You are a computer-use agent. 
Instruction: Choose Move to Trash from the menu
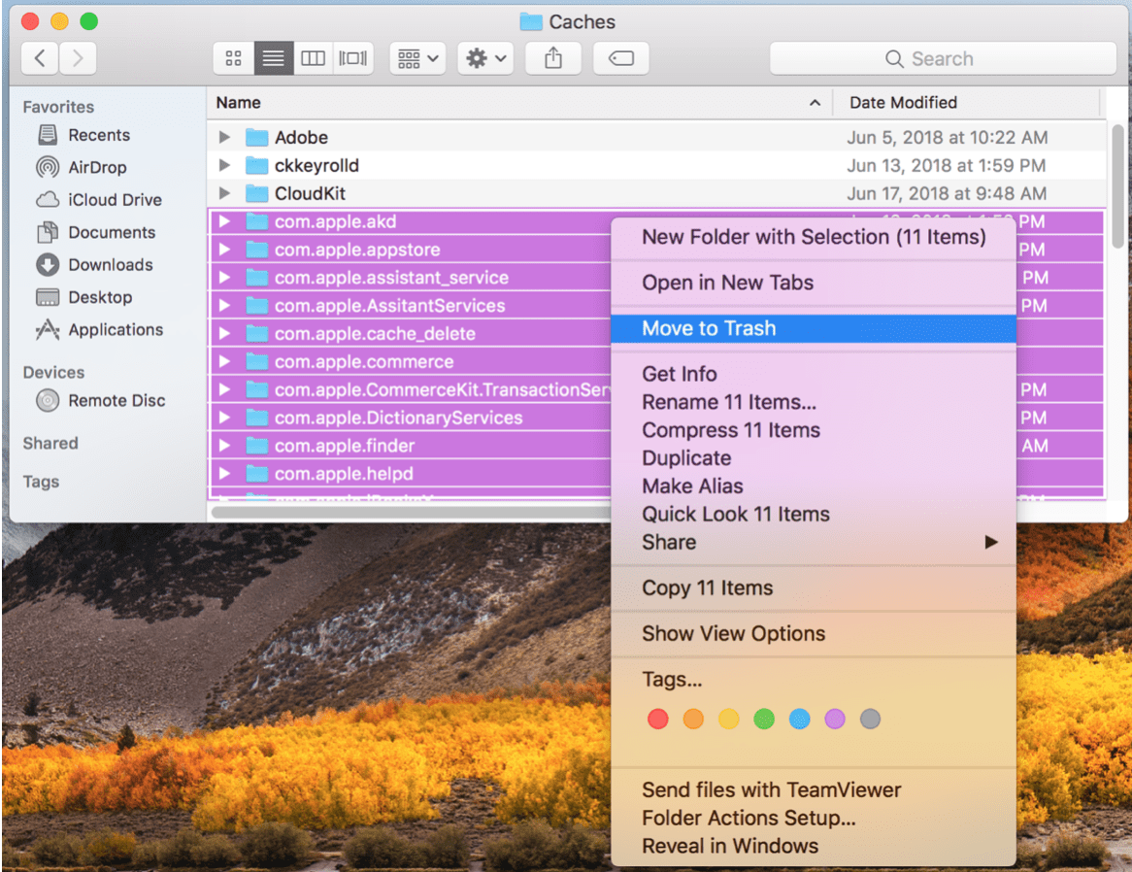(708, 328)
